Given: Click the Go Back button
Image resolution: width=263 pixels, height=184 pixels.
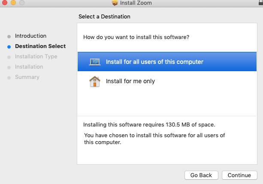Looking at the screenshot, I should coord(201,175).
